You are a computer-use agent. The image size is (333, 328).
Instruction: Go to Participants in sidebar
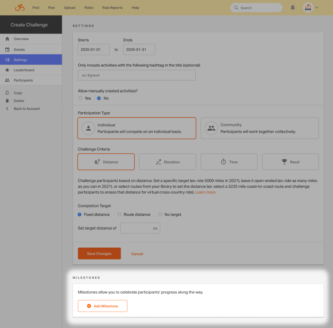pos(31,80)
